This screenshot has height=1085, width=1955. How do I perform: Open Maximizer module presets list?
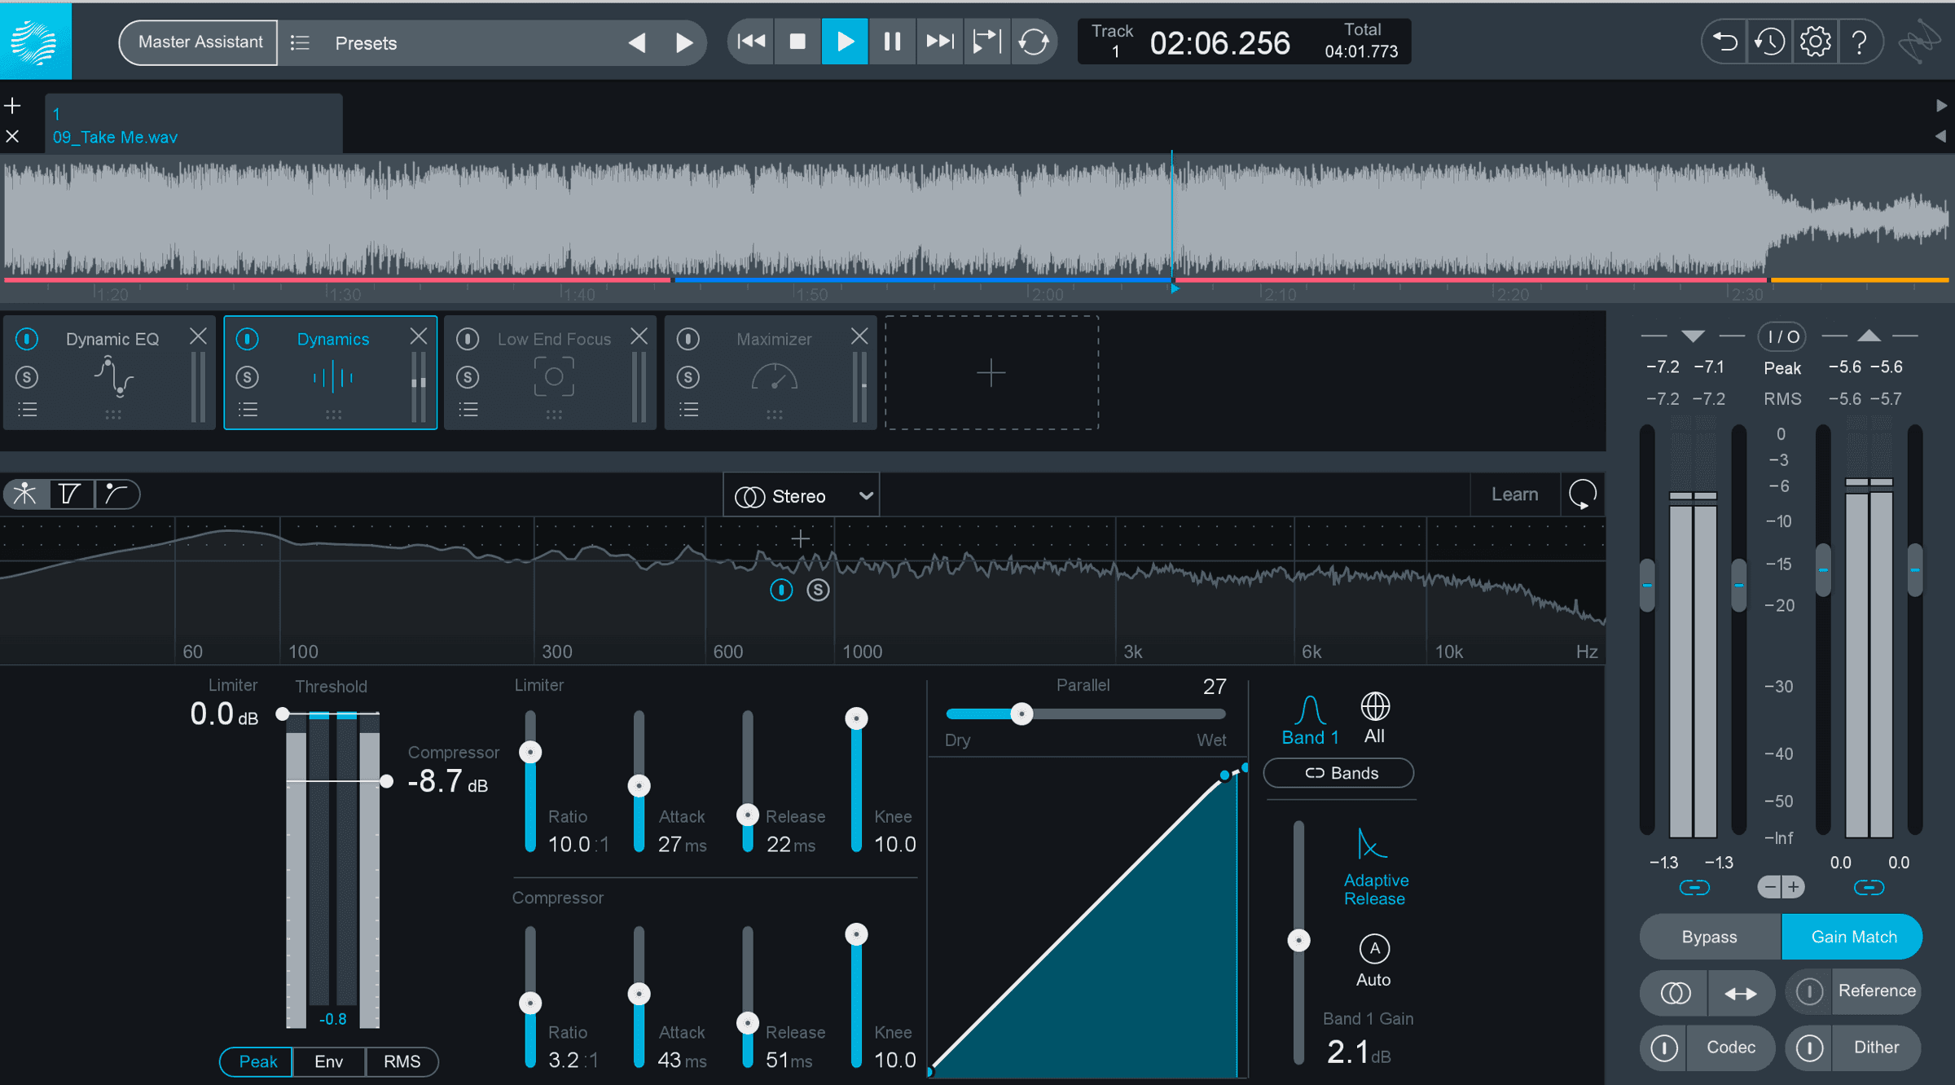(x=688, y=410)
